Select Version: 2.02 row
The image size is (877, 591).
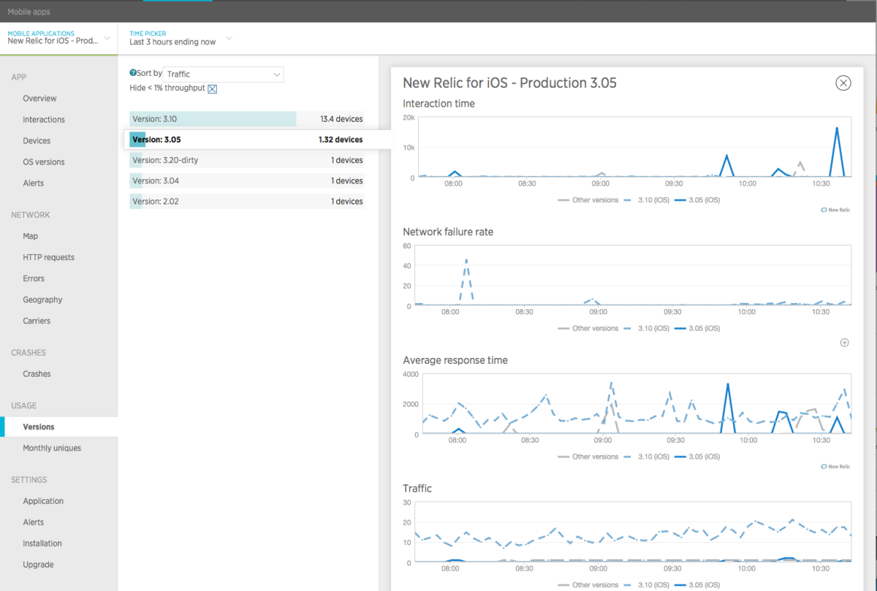[x=247, y=201]
